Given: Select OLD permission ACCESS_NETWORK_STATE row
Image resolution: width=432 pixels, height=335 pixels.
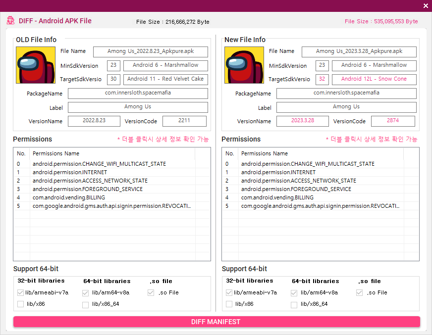Looking at the screenshot, I should 112,181.
